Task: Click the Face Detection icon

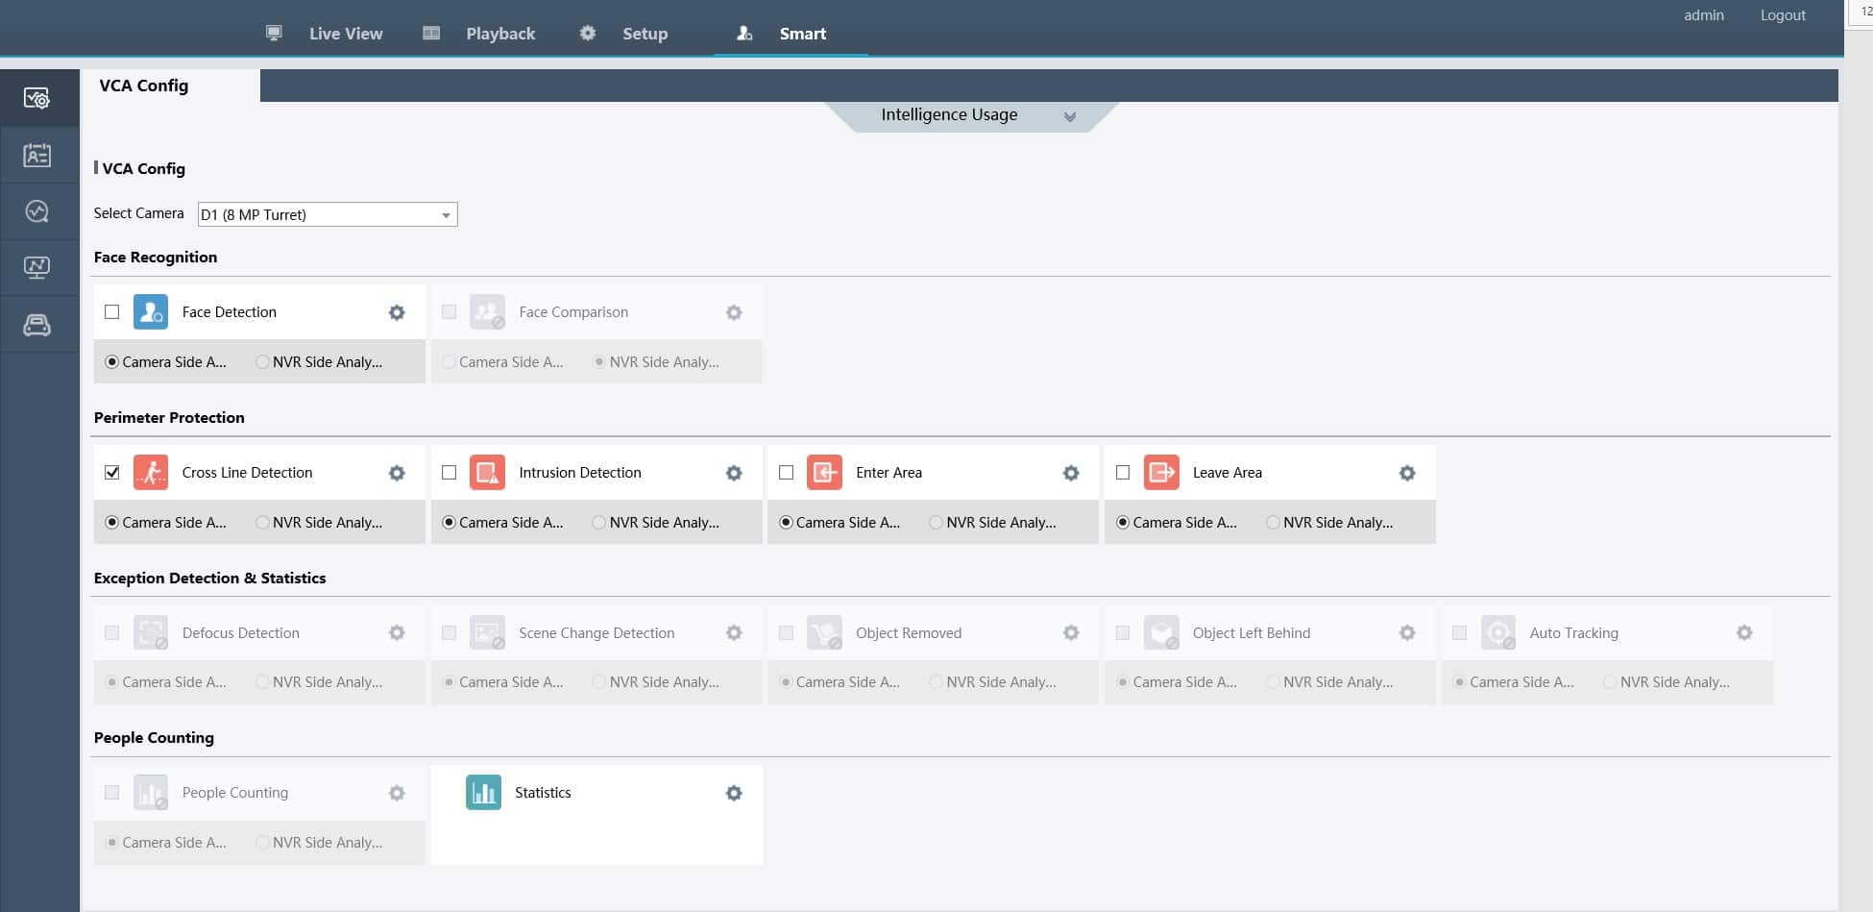Action: [x=151, y=311]
